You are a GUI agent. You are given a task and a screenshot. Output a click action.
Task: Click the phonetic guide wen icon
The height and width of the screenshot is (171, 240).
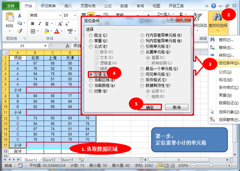[70, 31]
